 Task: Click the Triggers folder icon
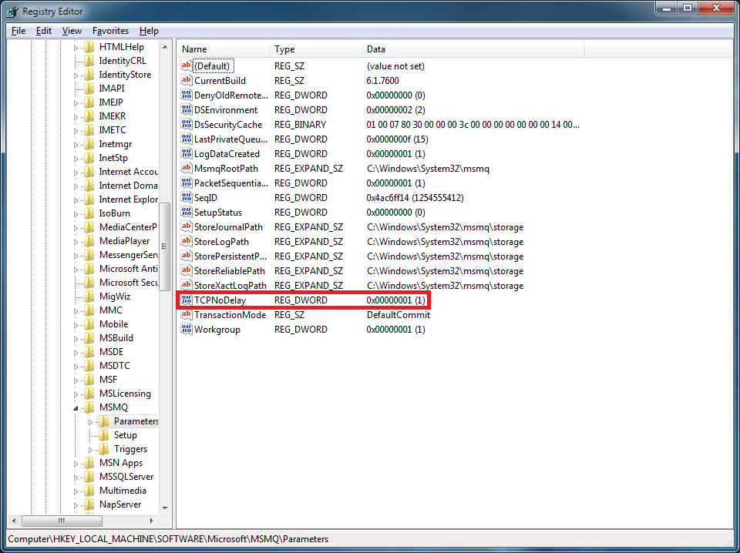click(x=103, y=449)
